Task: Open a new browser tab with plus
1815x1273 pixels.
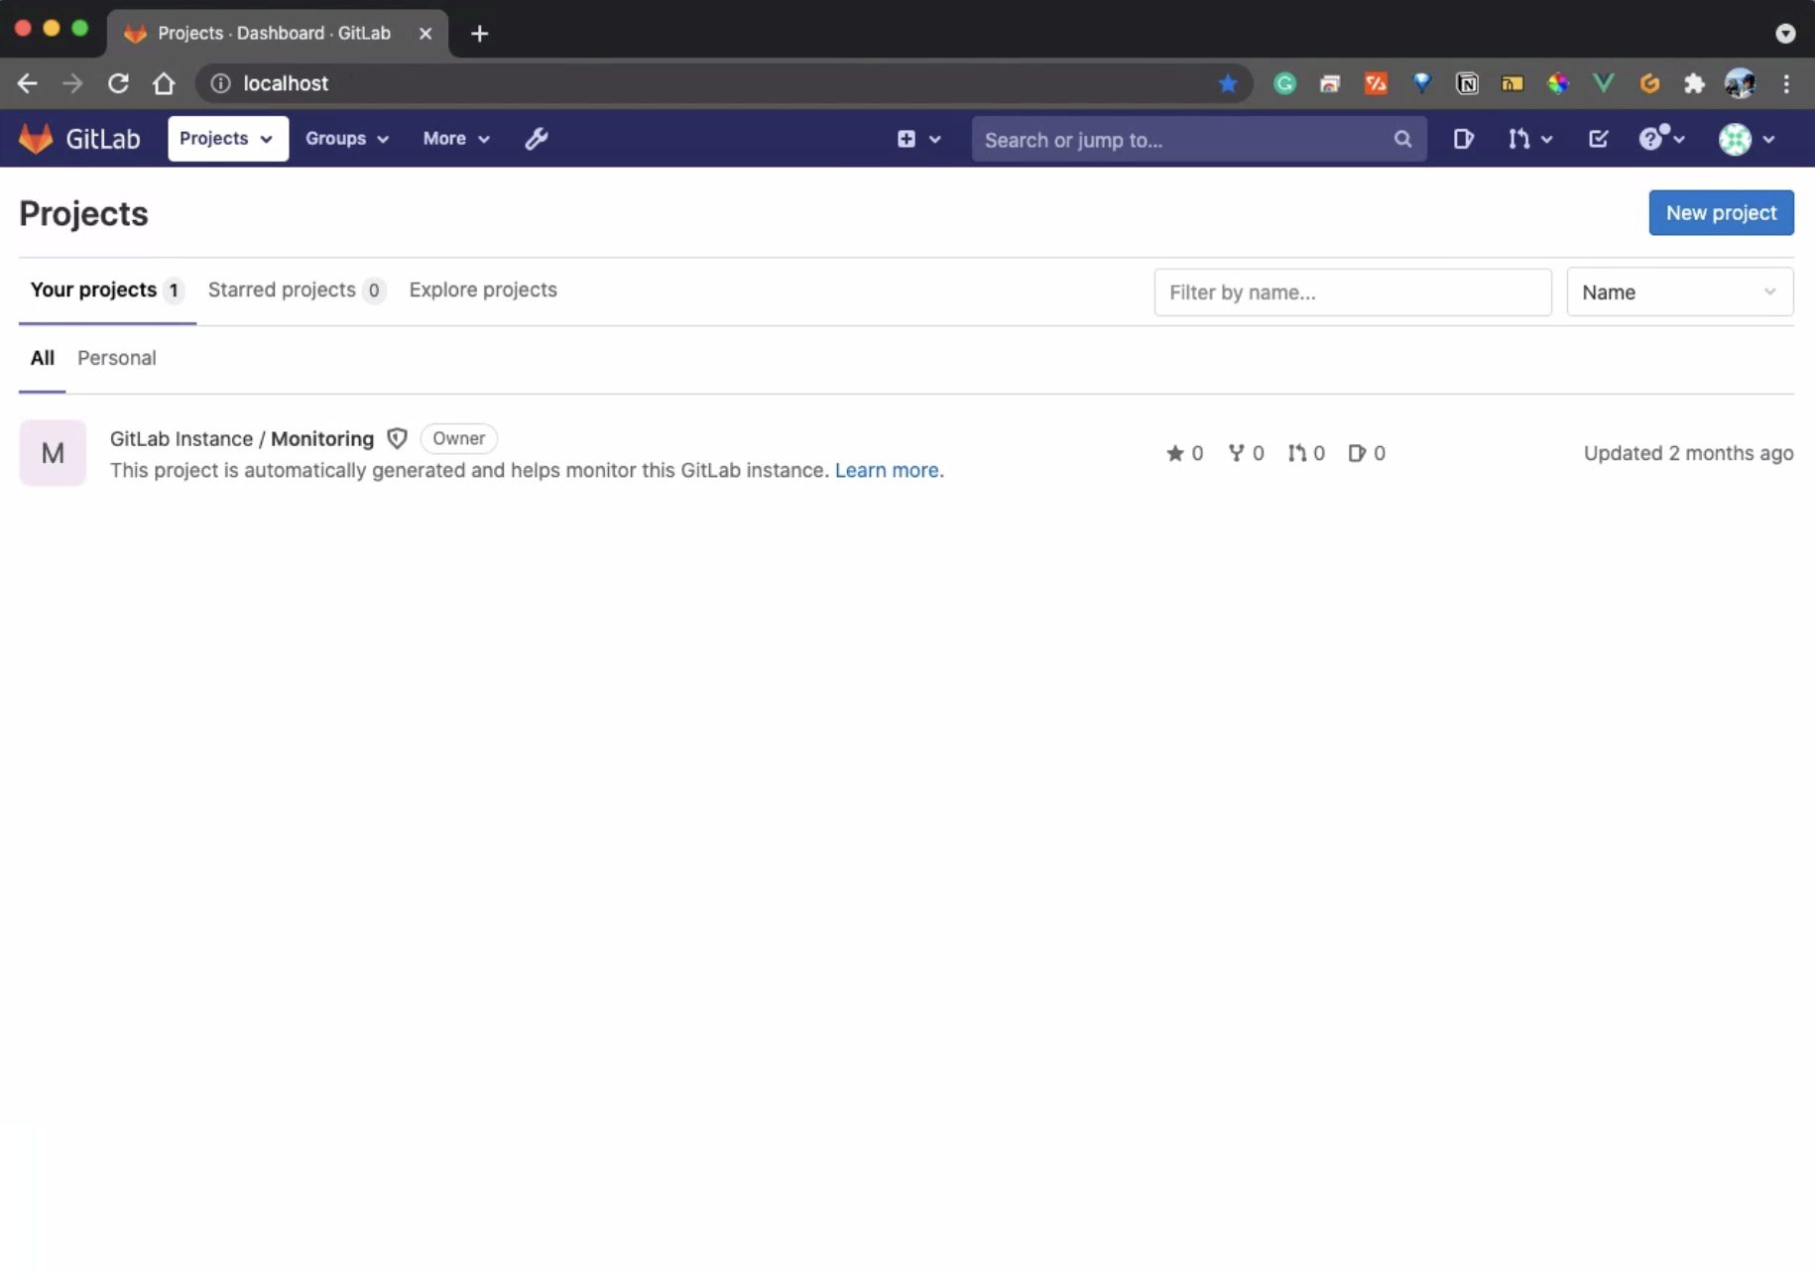Action: click(479, 34)
